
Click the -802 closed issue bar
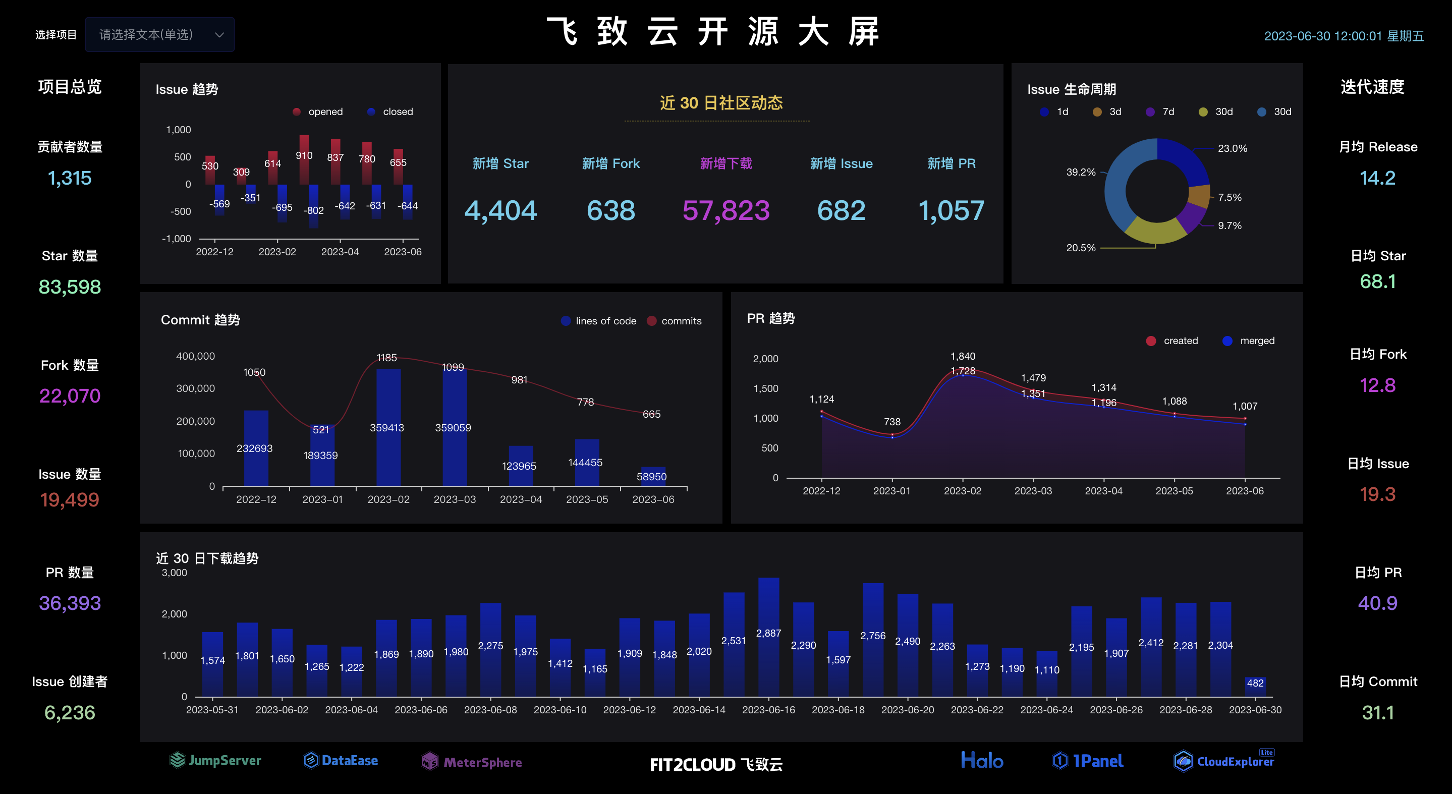(313, 206)
